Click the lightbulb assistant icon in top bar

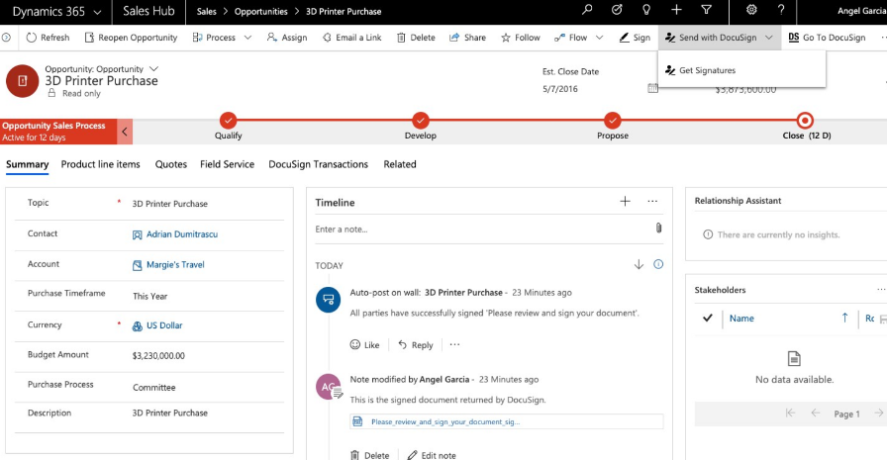[645, 10]
